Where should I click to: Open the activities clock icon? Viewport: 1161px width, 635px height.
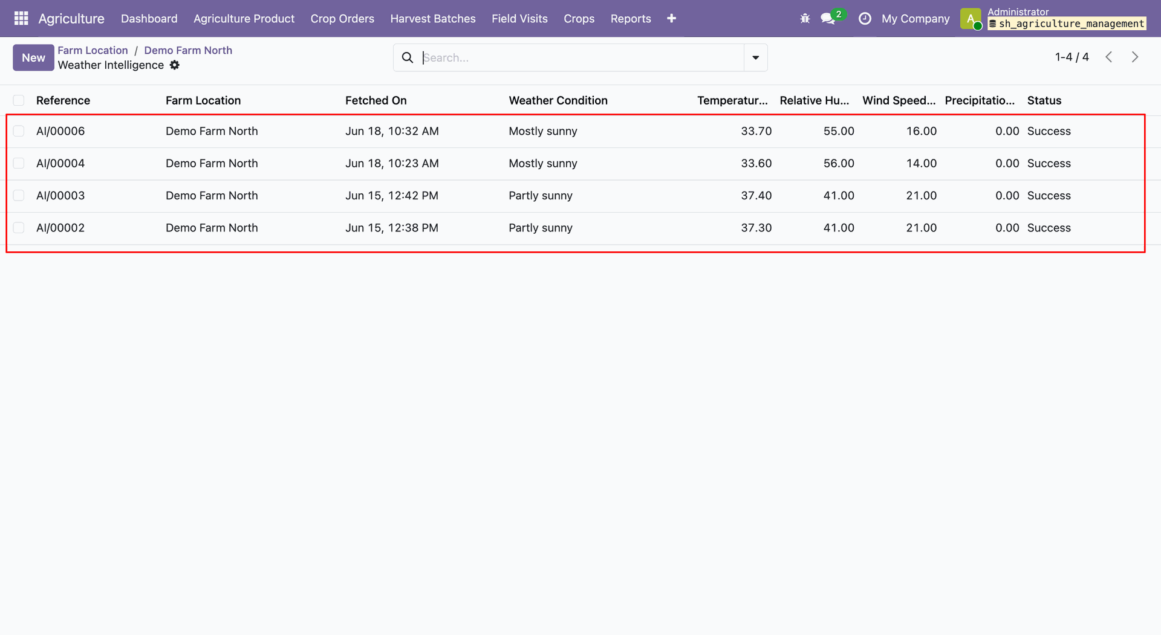(x=865, y=19)
